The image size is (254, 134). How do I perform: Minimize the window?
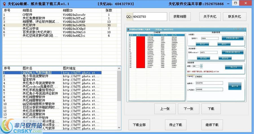click(x=228, y=3)
